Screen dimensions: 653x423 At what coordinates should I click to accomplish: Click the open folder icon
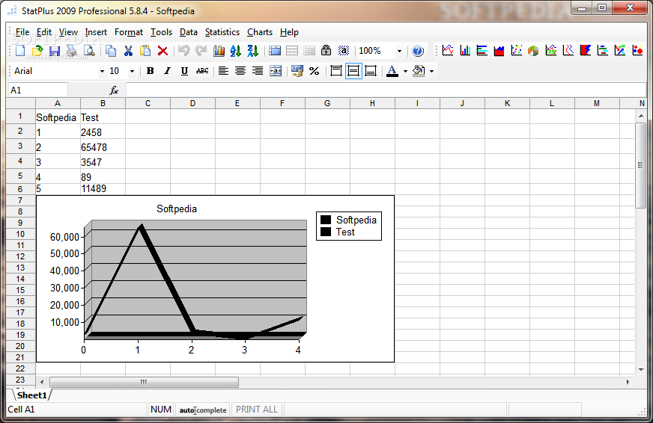tap(37, 51)
